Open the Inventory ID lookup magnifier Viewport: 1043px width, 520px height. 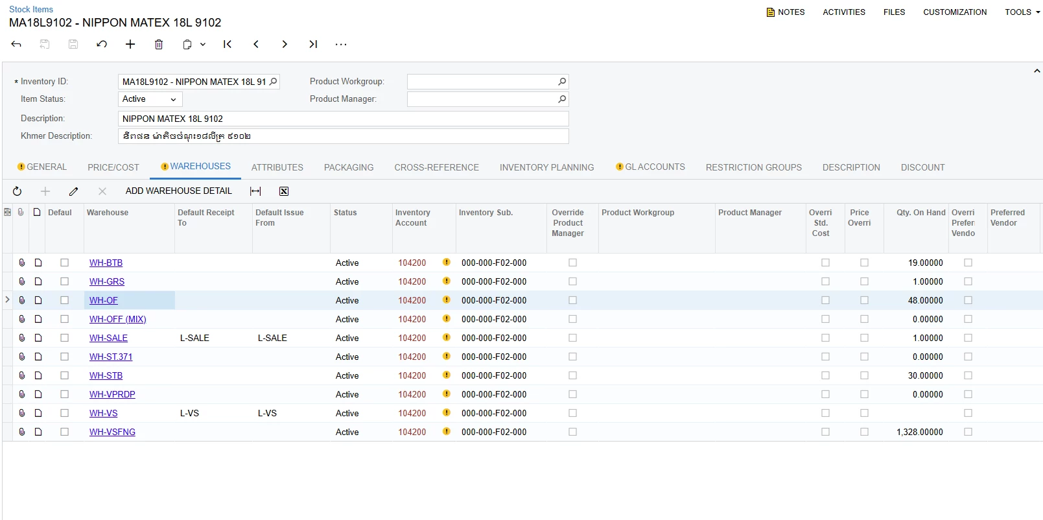coord(274,82)
